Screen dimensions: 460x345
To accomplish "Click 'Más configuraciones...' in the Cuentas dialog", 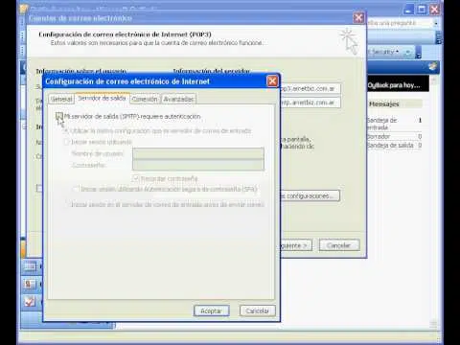I will (x=310, y=195).
